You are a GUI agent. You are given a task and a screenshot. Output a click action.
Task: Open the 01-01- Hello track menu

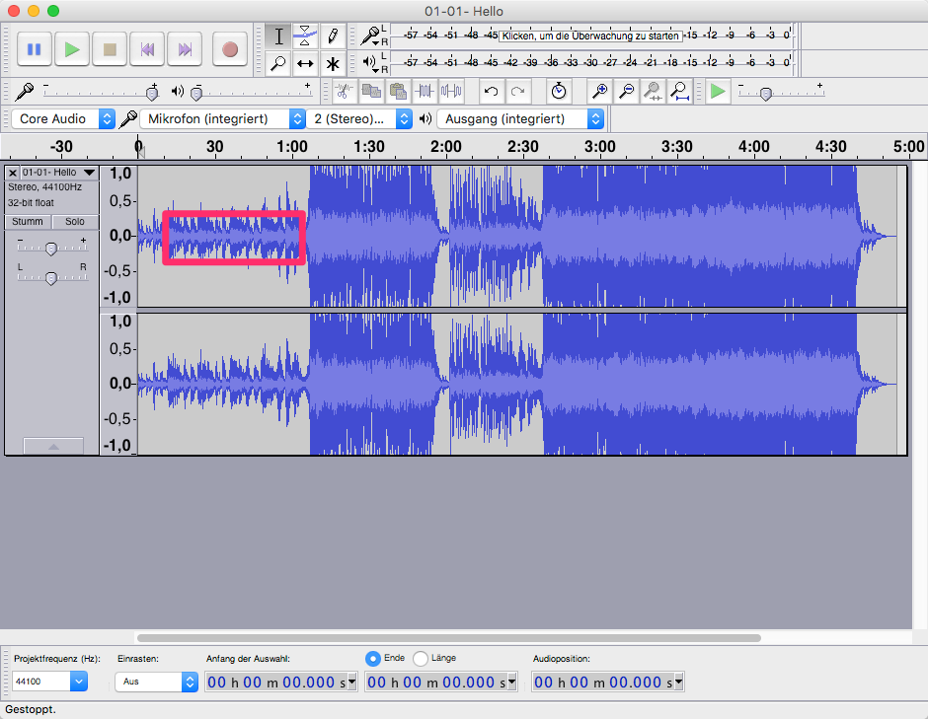59,172
